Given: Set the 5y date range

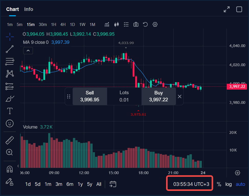Looking at the screenshot, I should (90, 184).
